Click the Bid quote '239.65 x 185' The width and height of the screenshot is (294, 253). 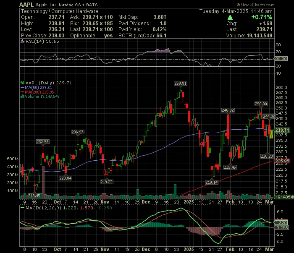[x=98, y=23]
